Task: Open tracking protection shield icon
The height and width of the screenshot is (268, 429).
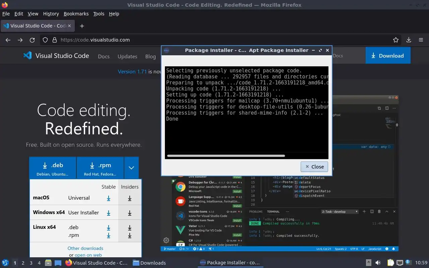Action: pos(45,40)
